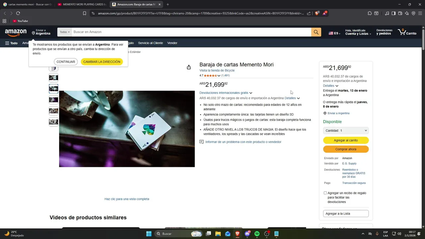Open the Brave Wallet icon

pyautogui.click(x=400, y=13)
